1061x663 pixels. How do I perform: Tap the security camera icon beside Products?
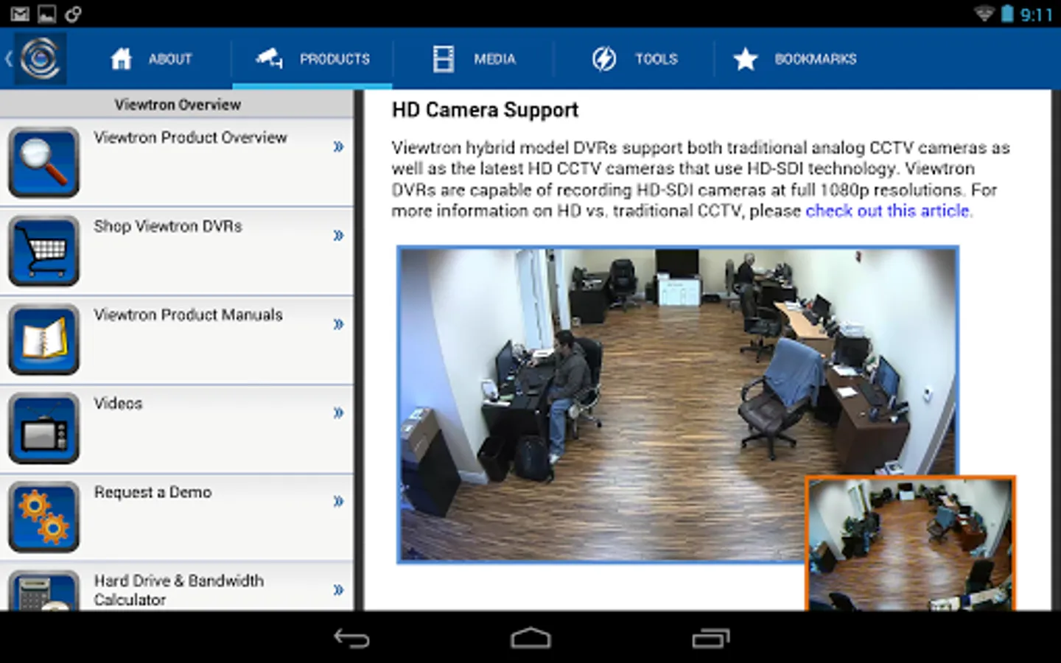pos(270,58)
